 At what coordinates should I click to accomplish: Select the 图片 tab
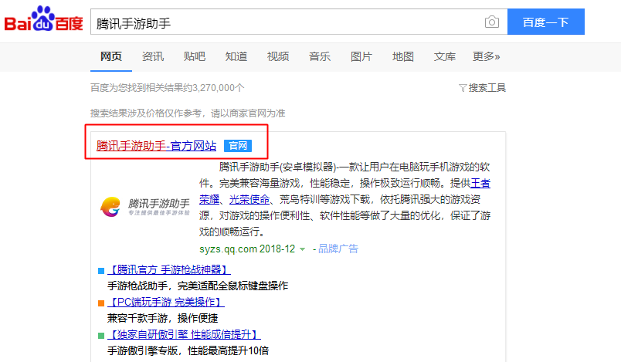pyautogui.click(x=361, y=56)
